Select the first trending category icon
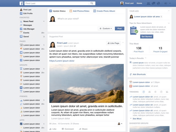Screen dimensions: 176x132 pos(144,92)
